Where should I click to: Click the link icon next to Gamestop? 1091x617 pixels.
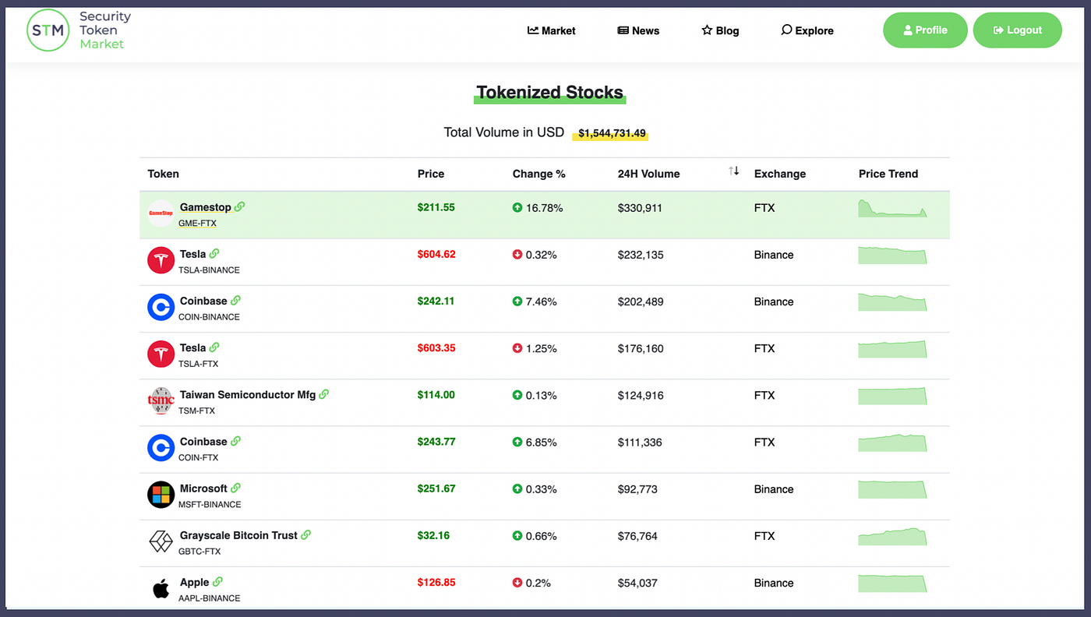click(x=240, y=207)
